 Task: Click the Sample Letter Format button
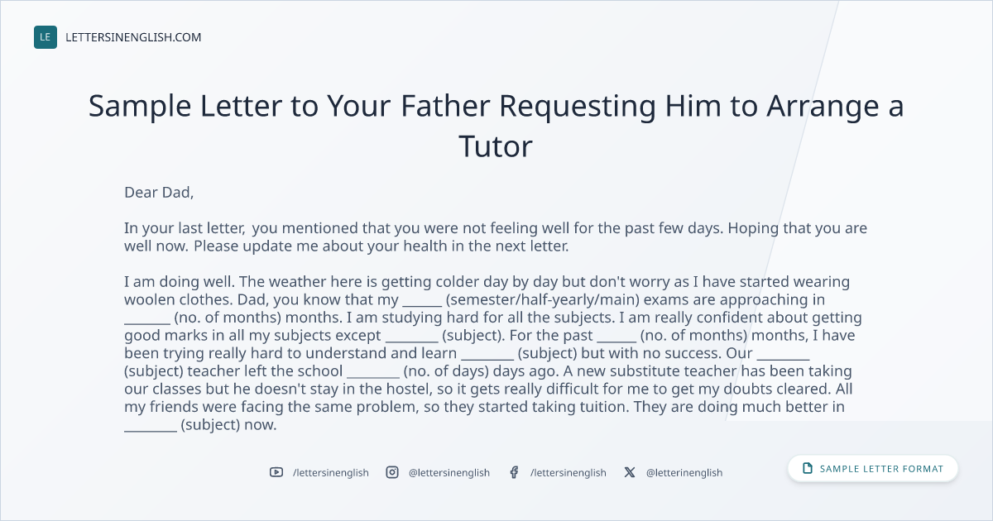[x=873, y=469]
